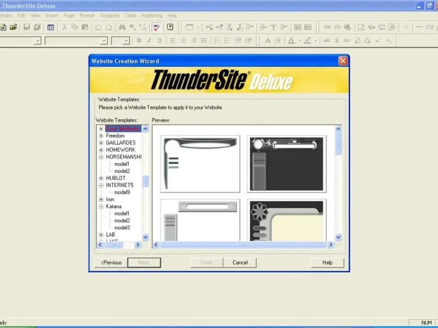Click the subscript x₂ icon
Screen dimensions: 438x328
coord(388,40)
